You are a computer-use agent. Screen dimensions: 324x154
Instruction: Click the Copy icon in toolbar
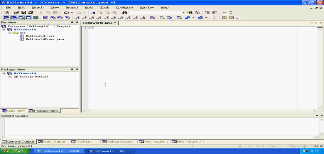48,13
